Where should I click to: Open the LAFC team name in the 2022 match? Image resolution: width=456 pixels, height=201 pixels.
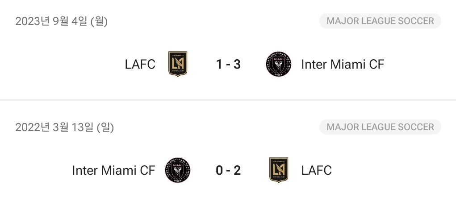click(x=316, y=170)
